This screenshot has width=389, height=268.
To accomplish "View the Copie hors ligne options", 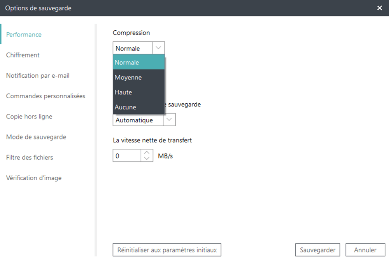I will coord(29,117).
